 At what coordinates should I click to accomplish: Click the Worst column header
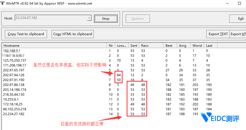(197, 46)
